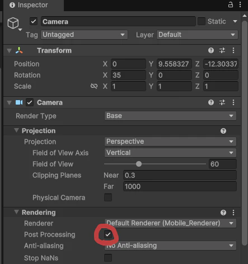Viewport: 248px width, 264px height.
Task: Open Rendering section help icon
Action: [x=223, y=213]
